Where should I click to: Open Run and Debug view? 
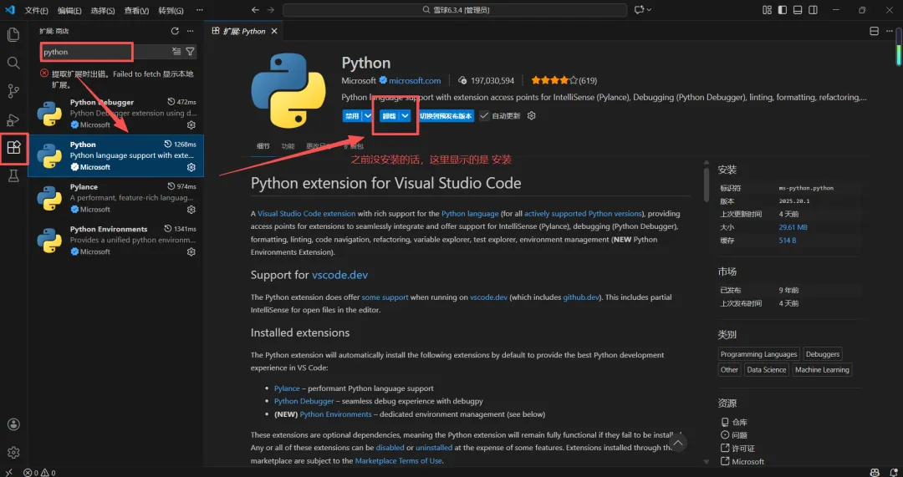[x=13, y=119]
